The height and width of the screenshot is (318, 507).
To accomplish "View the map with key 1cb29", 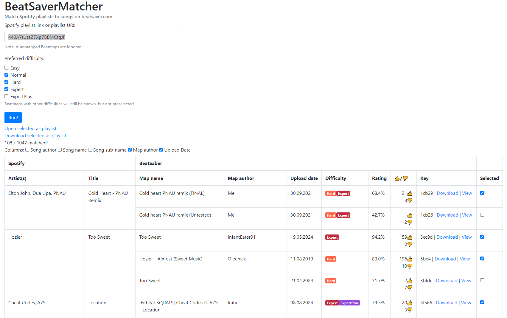I will point(467,193).
